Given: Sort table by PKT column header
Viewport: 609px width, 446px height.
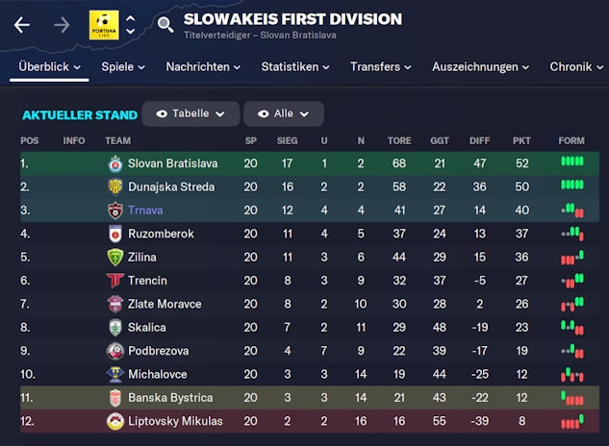Looking at the screenshot, I should click(521, 140).
